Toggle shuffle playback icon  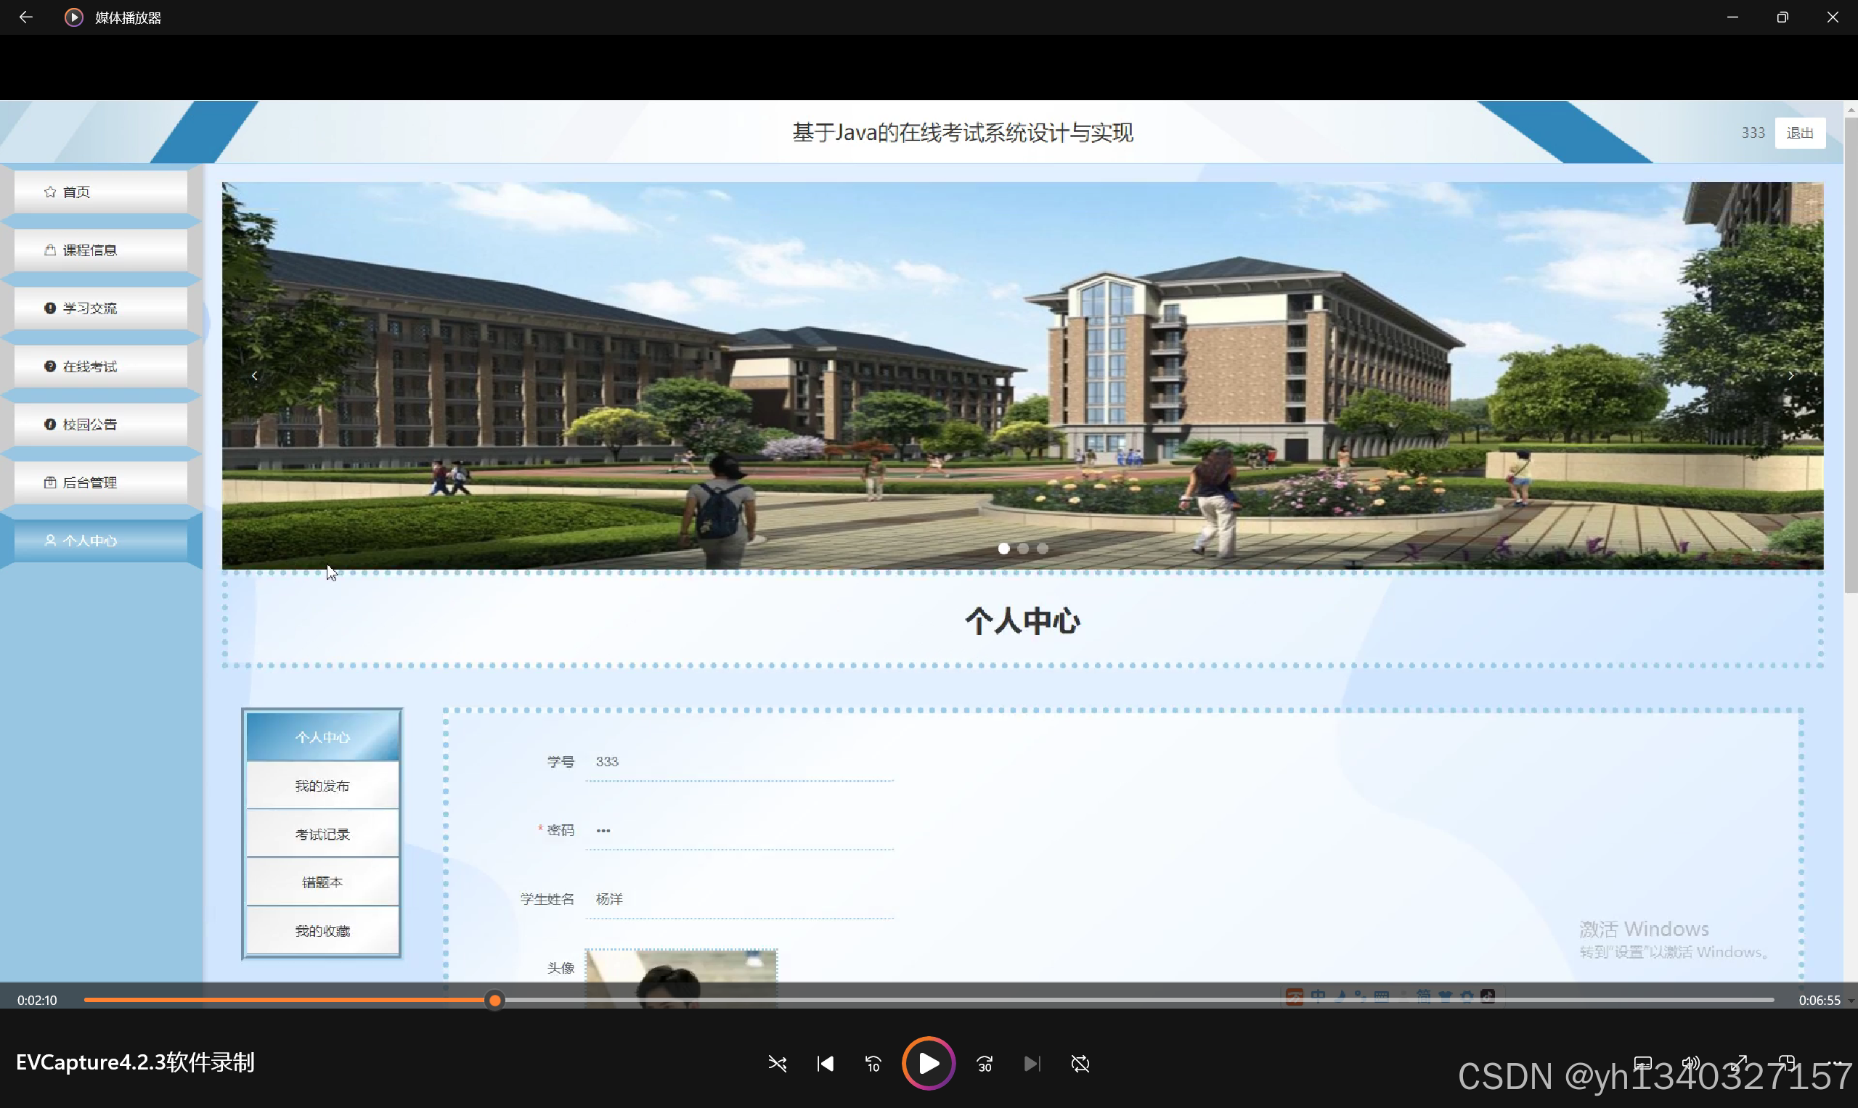click(x=777, y=1063)
